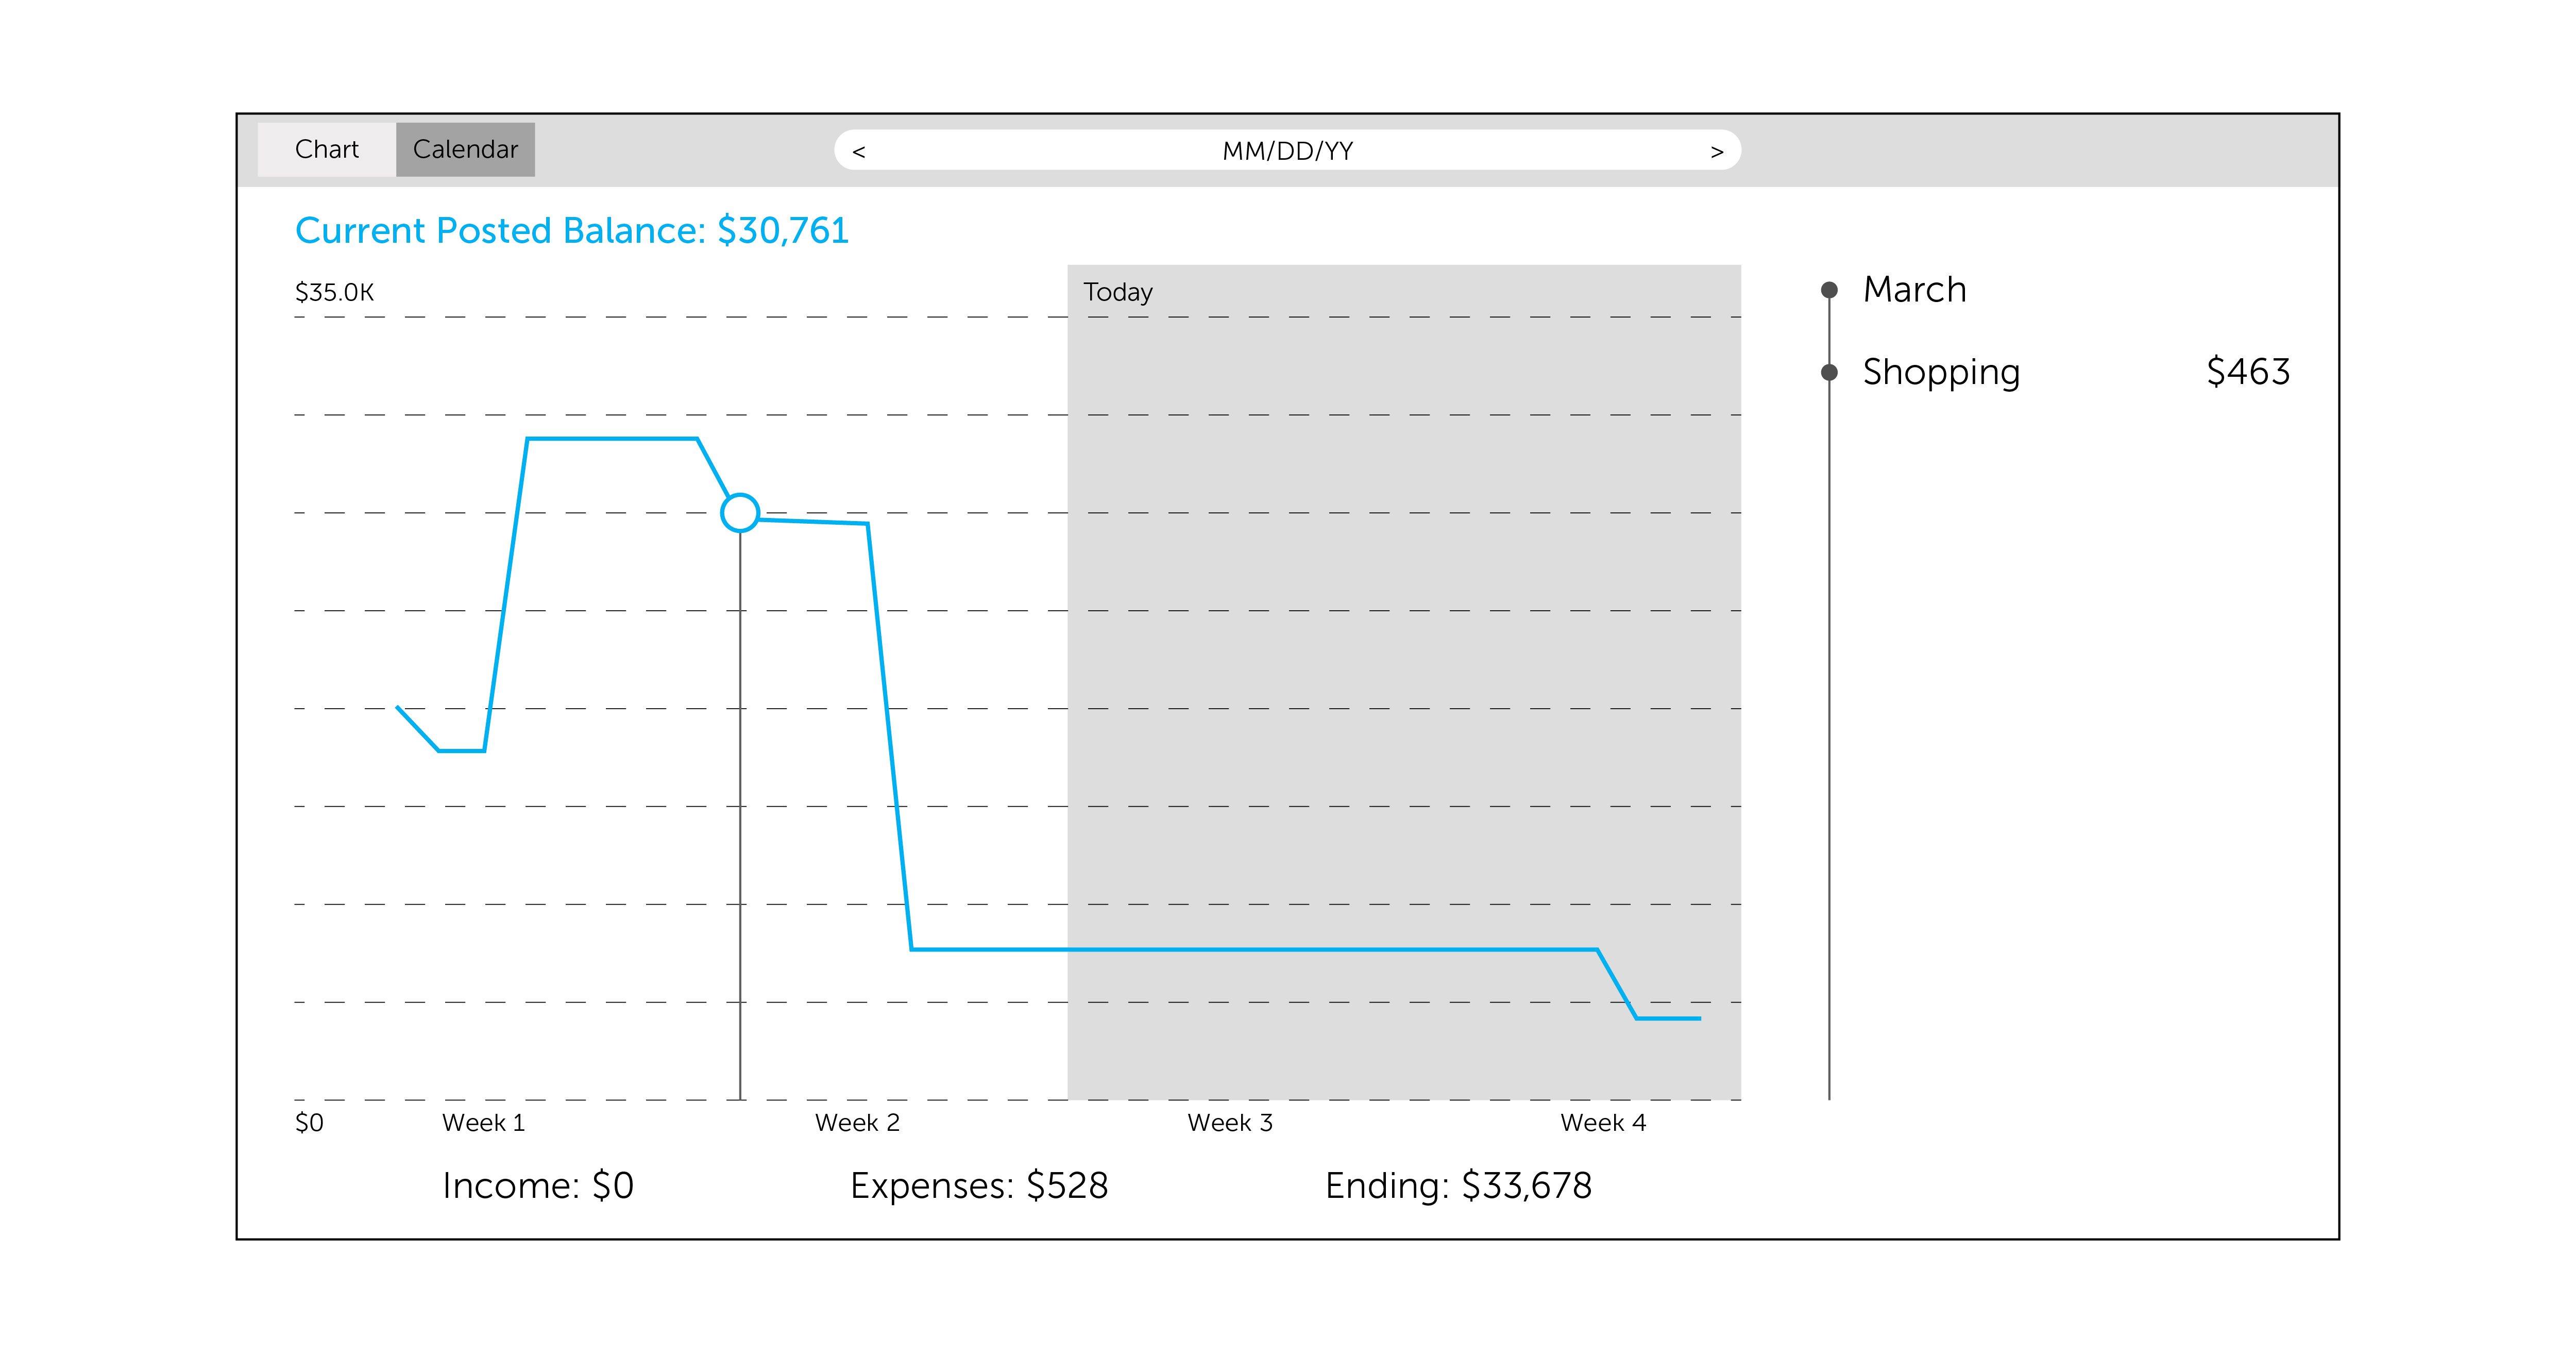
Task: Click the $0 axis label
Action: (309, 1123)
